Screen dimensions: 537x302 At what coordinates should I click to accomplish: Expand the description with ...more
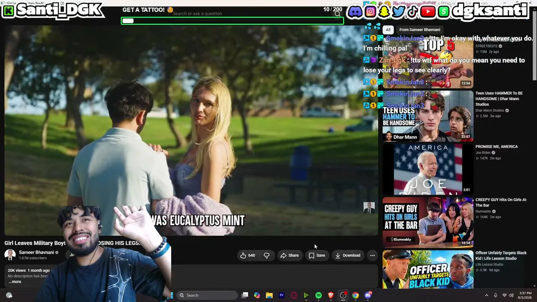(15, 281)
